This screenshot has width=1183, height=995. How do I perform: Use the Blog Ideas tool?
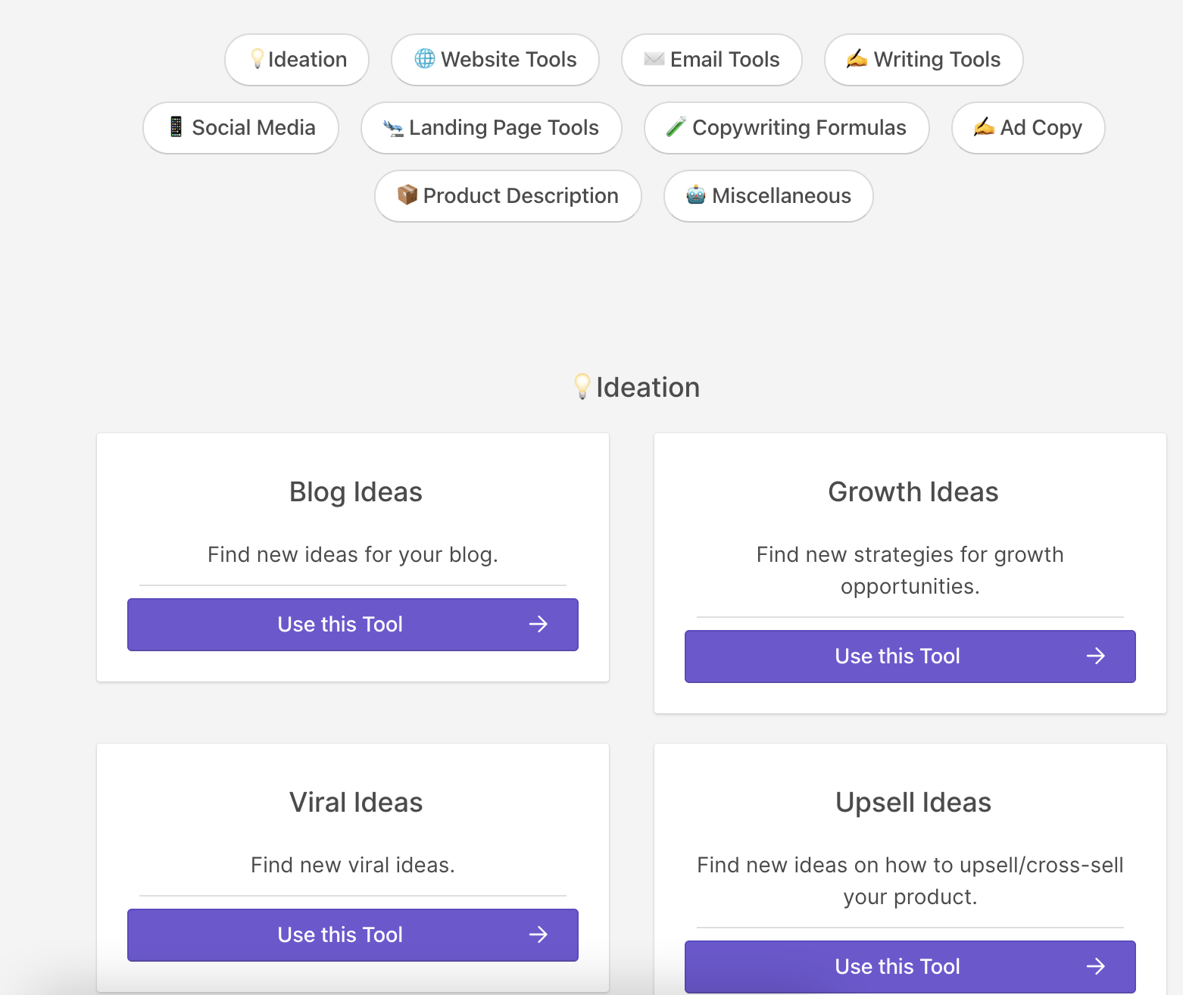[352, 625]
